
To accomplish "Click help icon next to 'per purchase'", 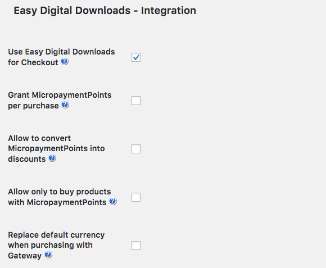I will click(x=65, y=105).
